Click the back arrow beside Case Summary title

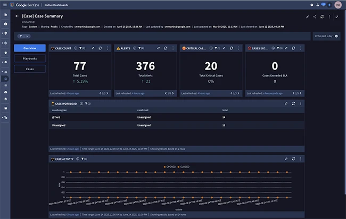[17, 16]
